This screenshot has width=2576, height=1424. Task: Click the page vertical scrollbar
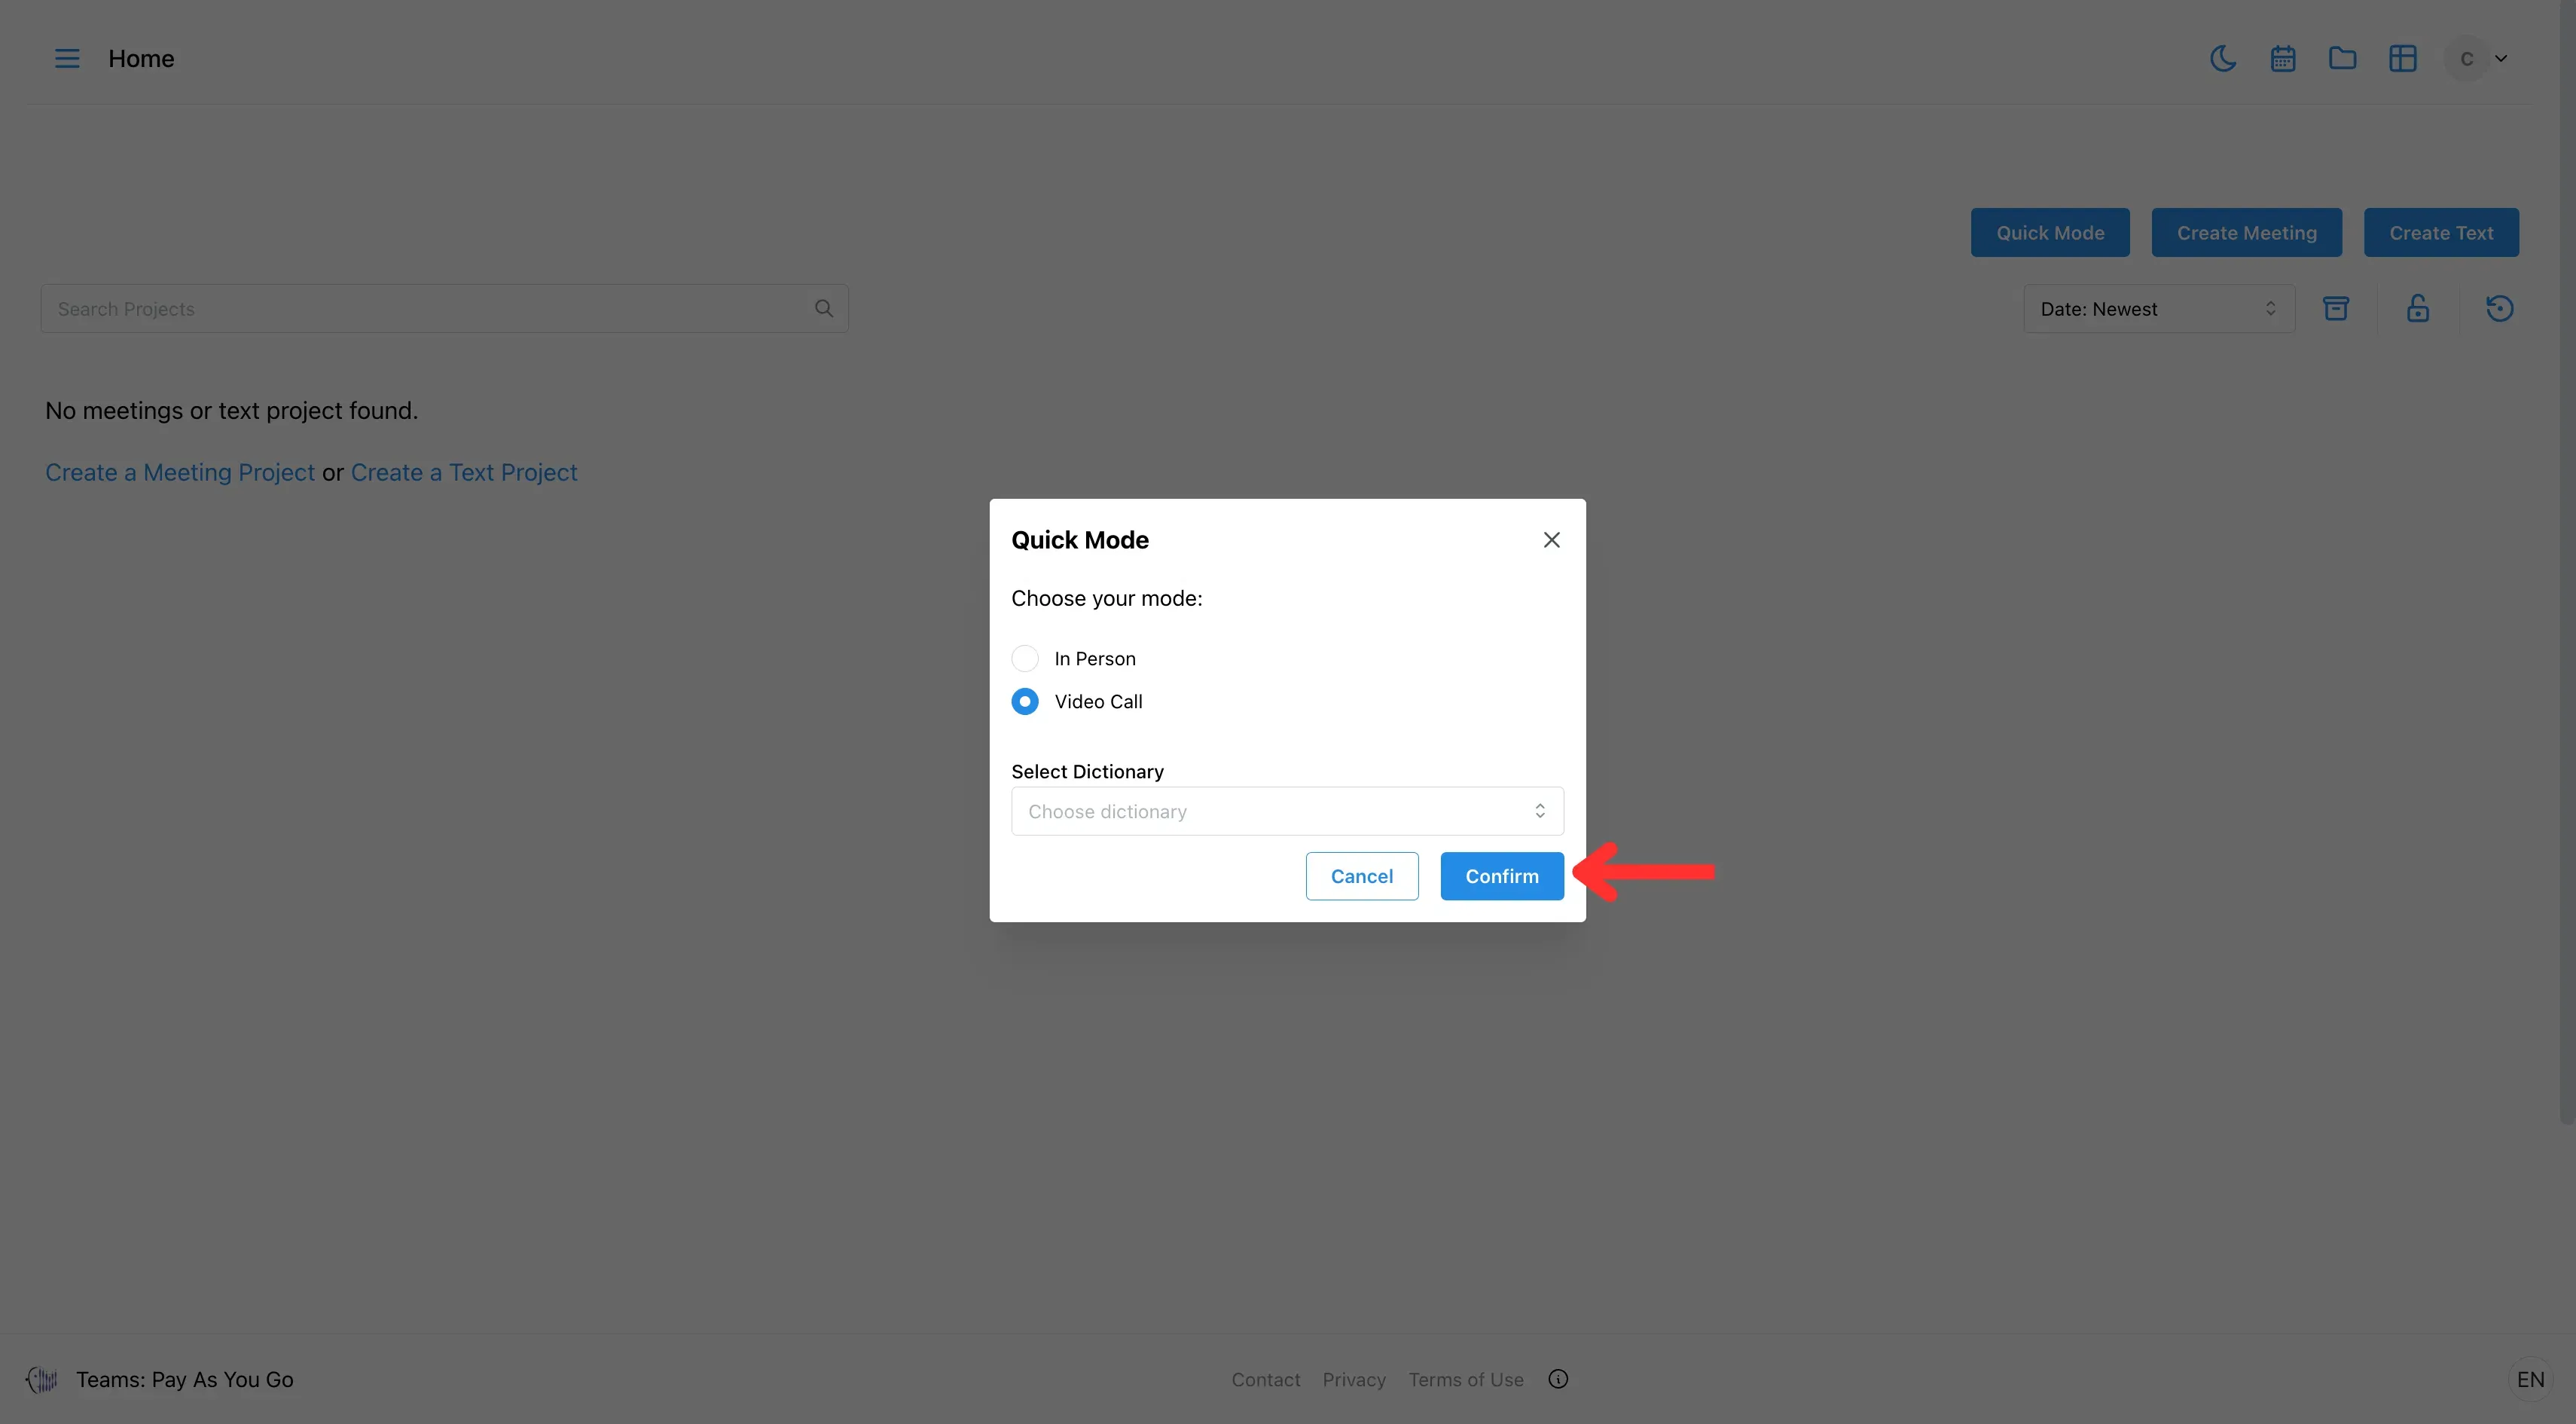click(2567, 562)
